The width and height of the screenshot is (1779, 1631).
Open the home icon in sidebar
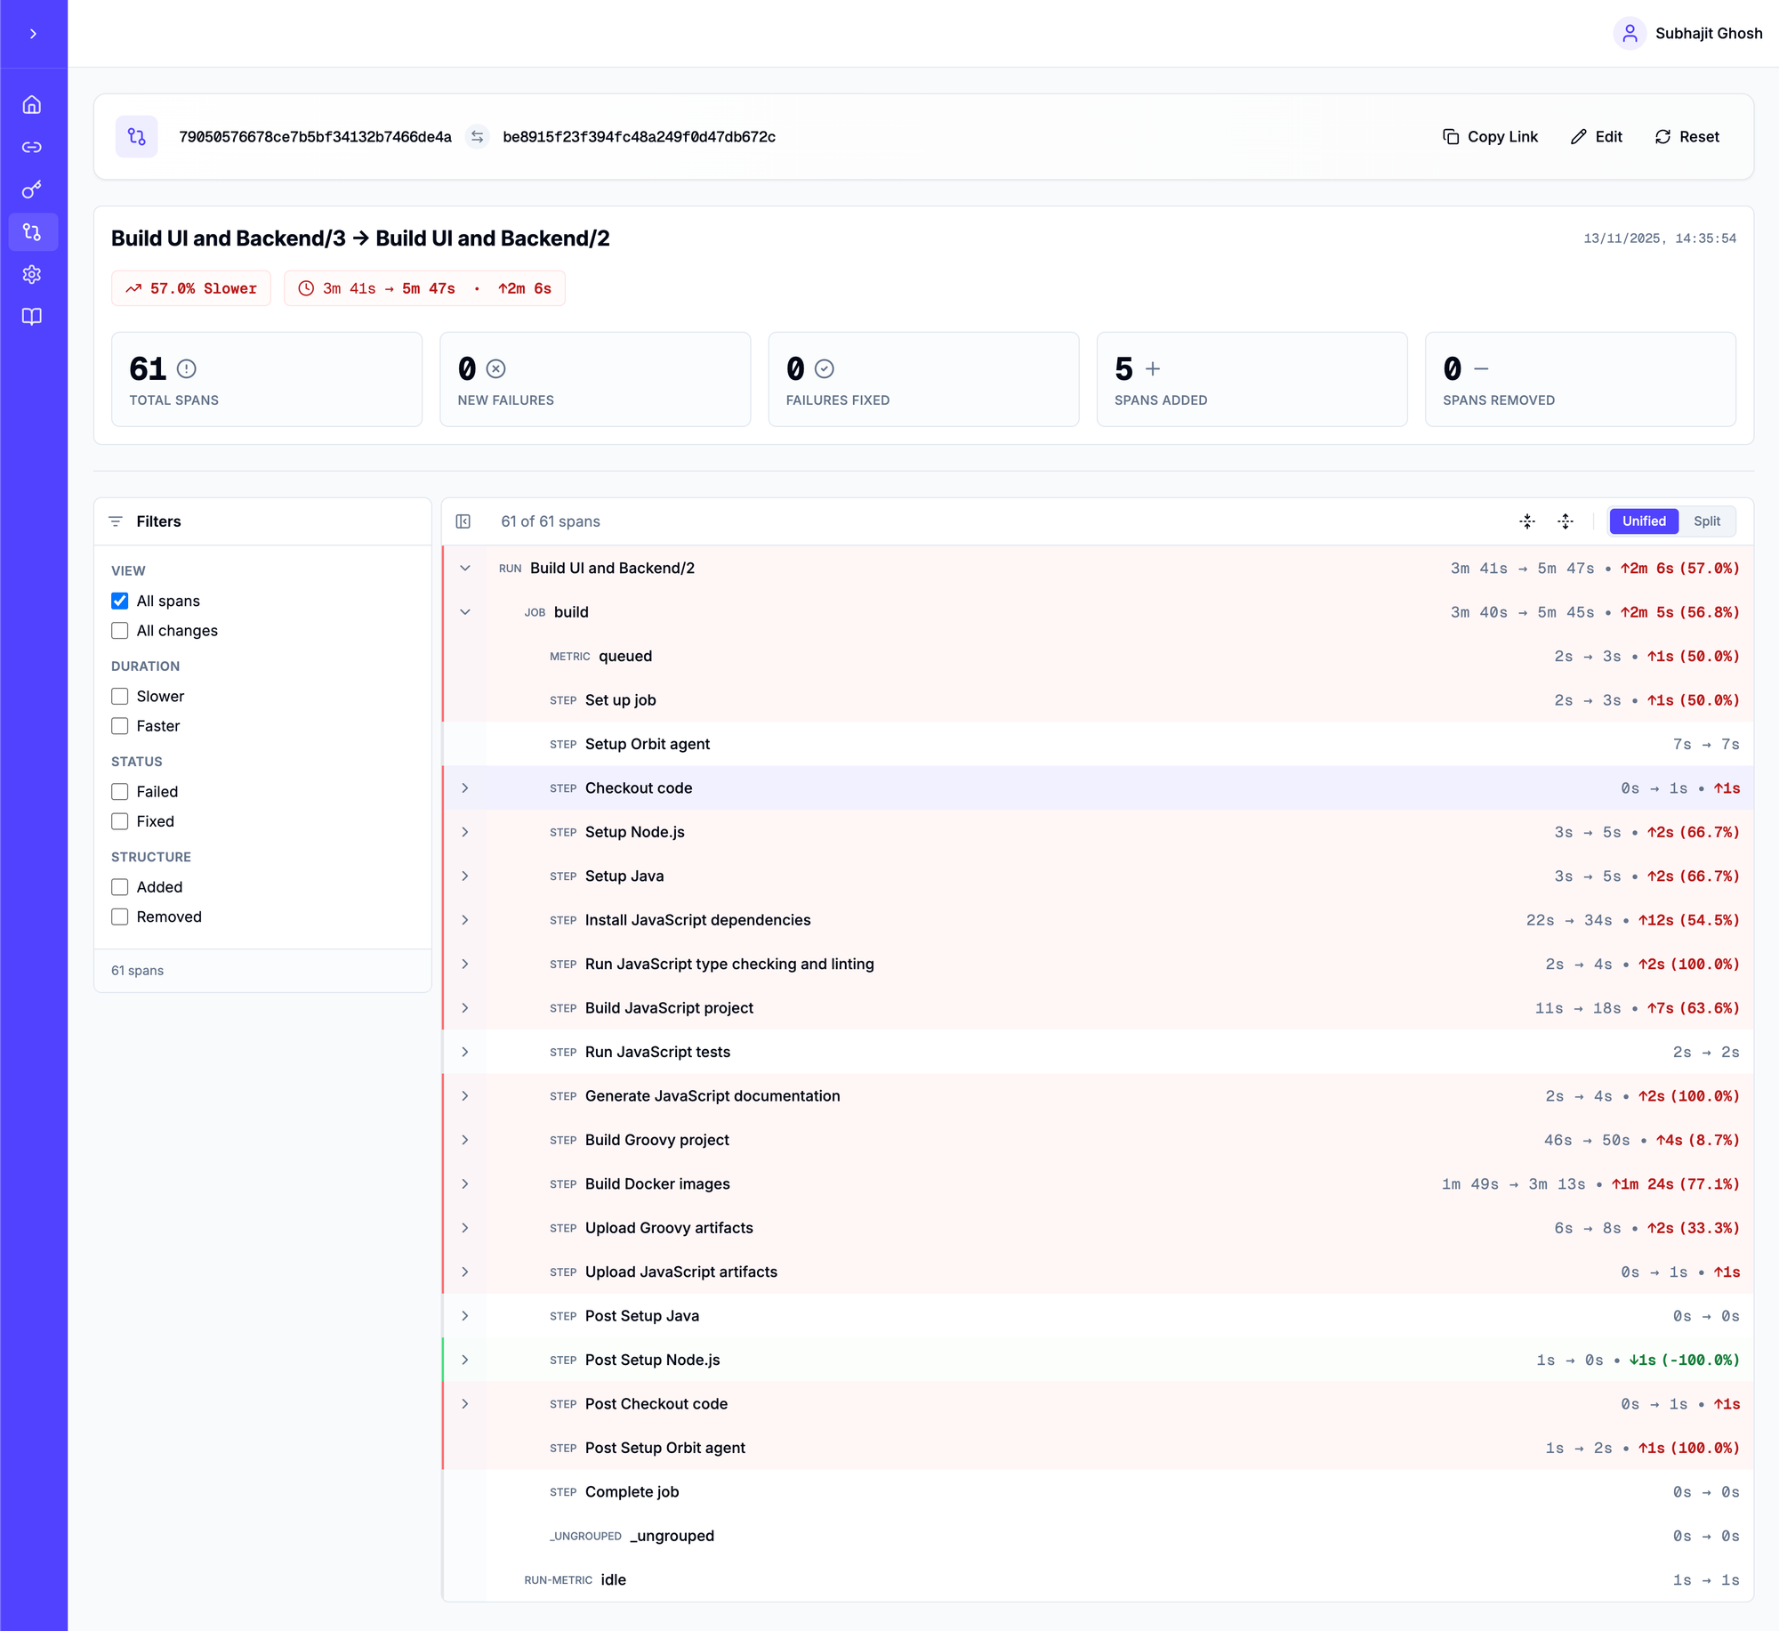tap(32, 105)
